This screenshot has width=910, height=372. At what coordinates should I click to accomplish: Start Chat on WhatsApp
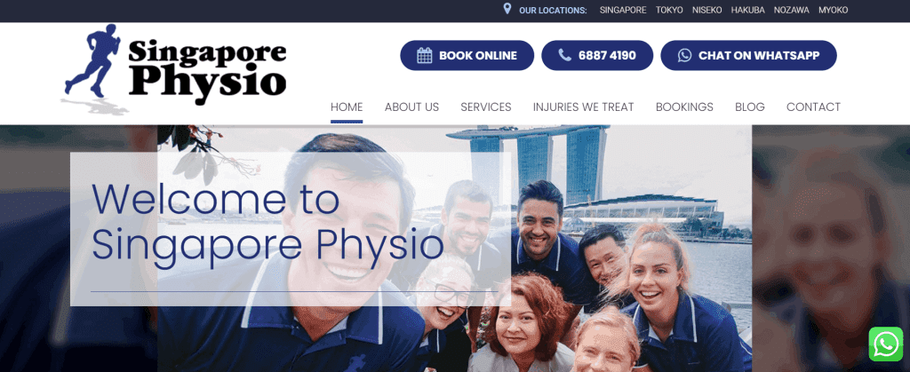[748, 56]
